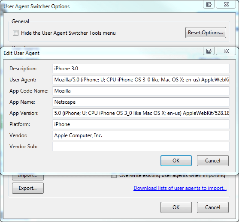Screen dimensions: 239x222
Task: Click the App Name field containing Netscape
Action: [x=141, y=102]
